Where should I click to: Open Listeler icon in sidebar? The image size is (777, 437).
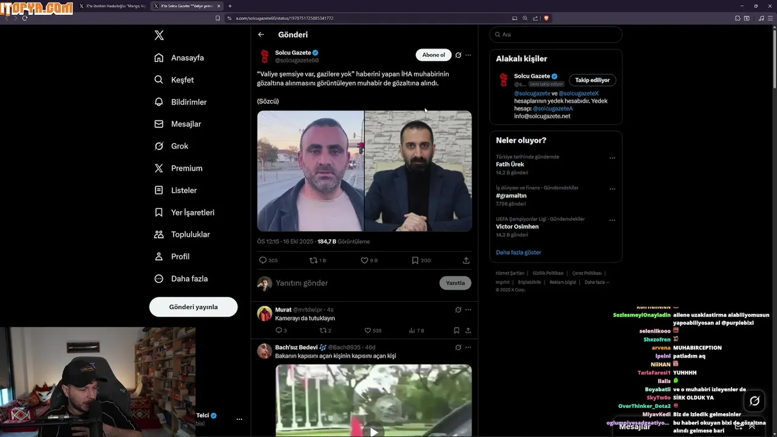coord(159,191)
